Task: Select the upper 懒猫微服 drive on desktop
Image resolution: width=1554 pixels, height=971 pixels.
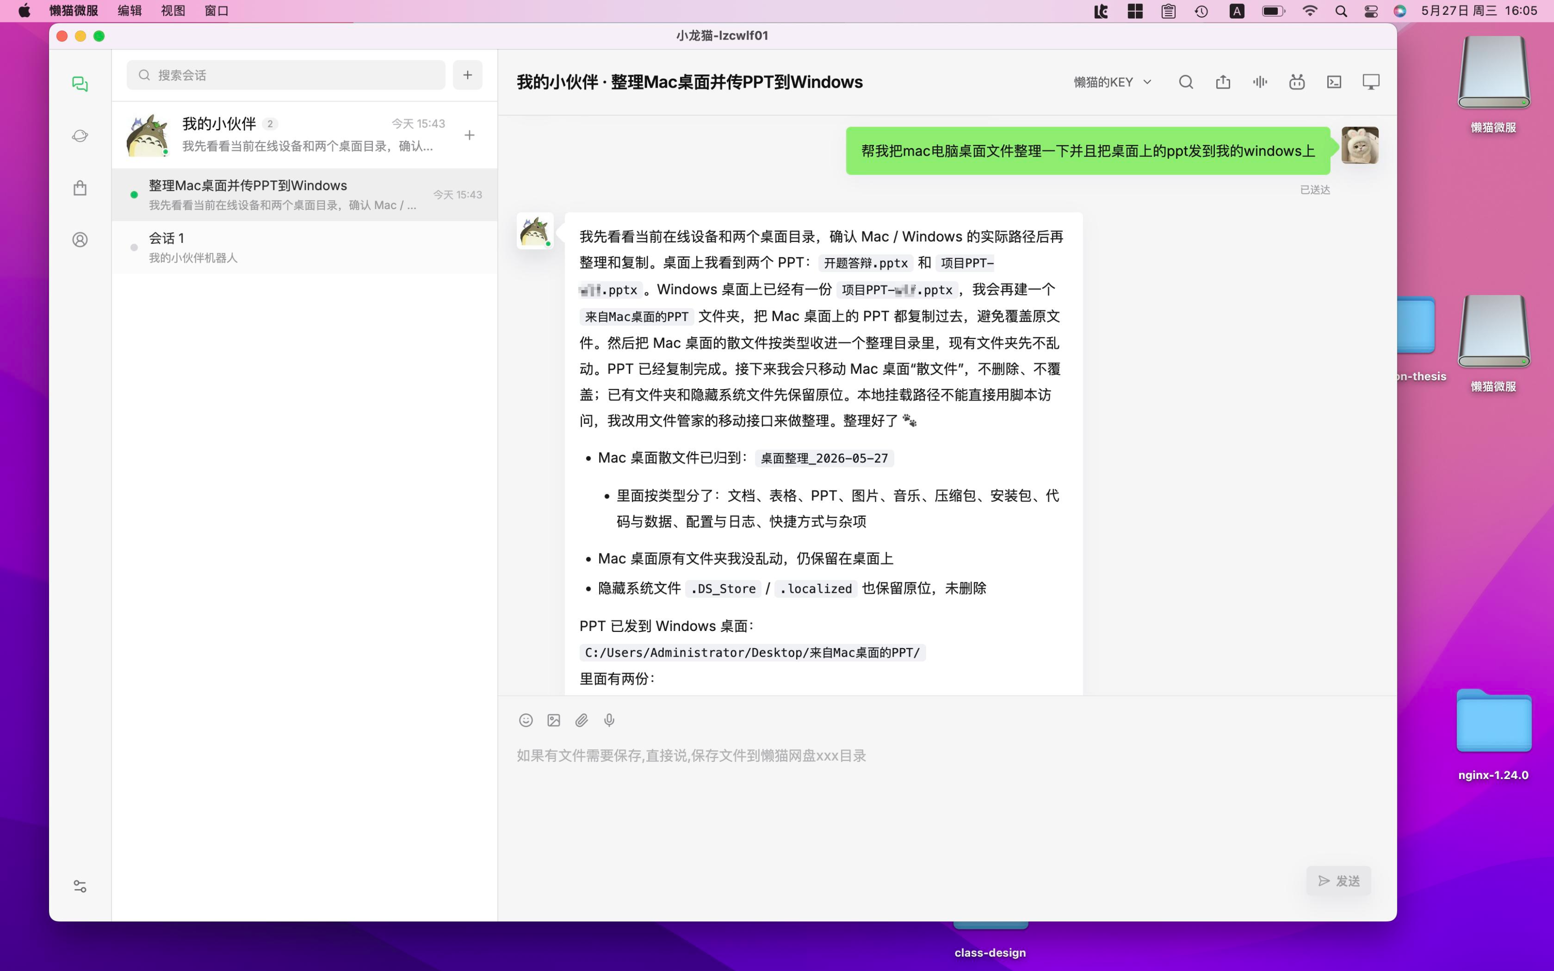Action: pyautogui.click(x=1494, y=84)
